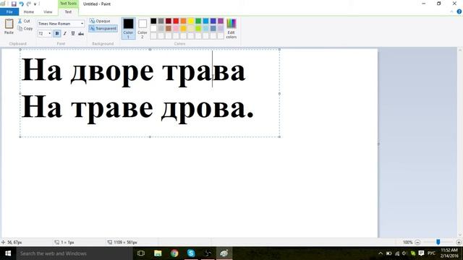Set text background to Transparent

click(x=103, y=28)
